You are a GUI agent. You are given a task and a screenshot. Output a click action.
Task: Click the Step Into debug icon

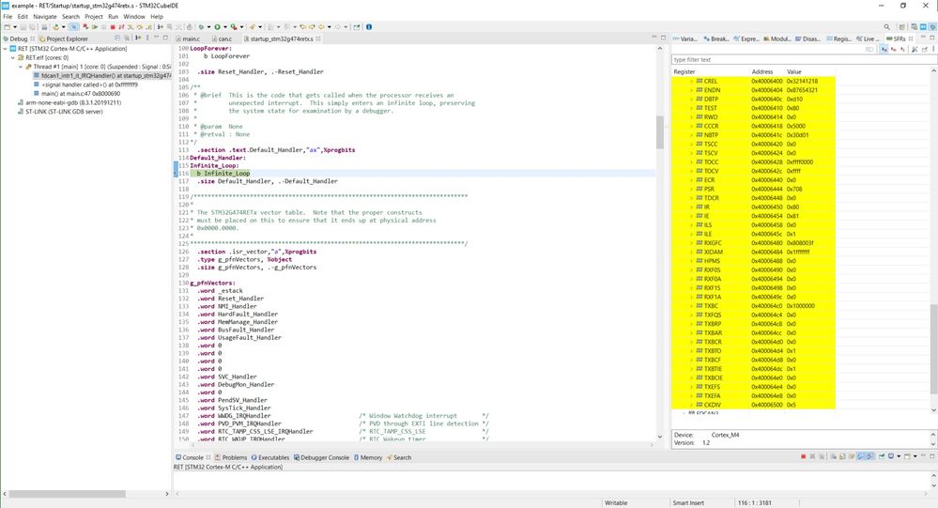pyautogui.click(x=131, y=27)
